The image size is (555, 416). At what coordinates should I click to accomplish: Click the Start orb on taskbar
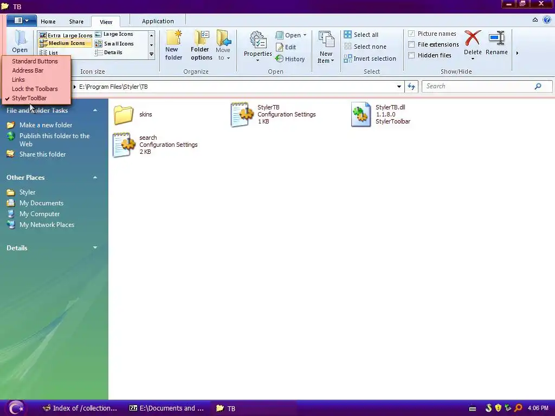point(15,408)
